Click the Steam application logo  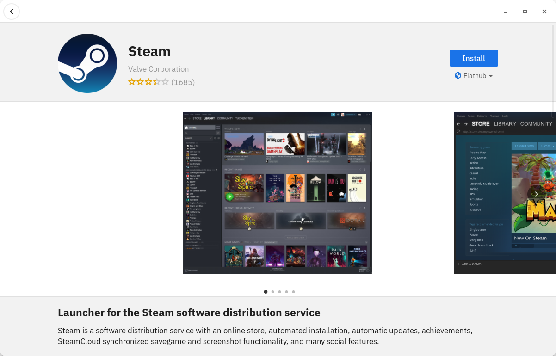coord(87,63)
